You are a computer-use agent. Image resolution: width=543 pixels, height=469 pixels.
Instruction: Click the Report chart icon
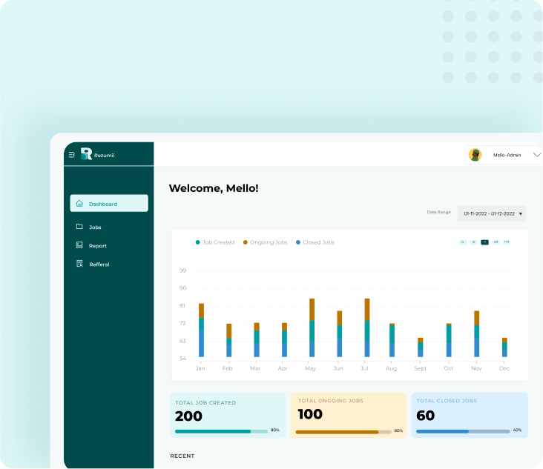tap(79, 245)
